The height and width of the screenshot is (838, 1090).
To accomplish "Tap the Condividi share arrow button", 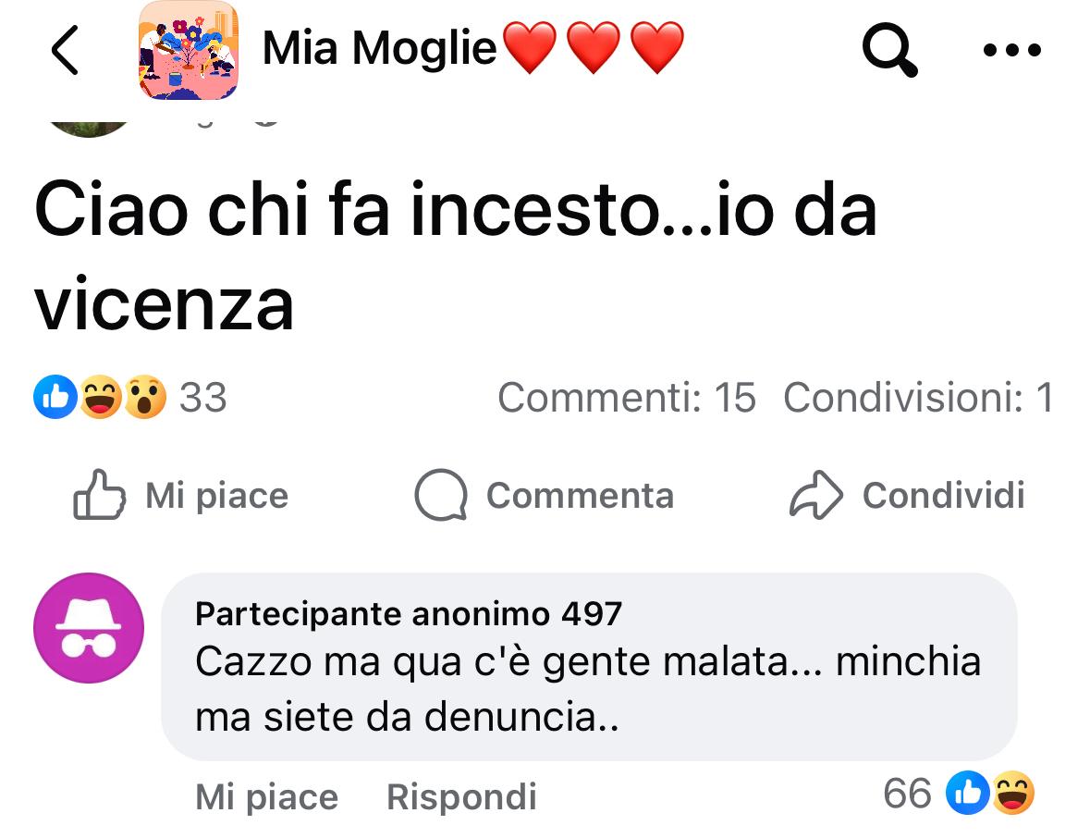I will 907,496.
